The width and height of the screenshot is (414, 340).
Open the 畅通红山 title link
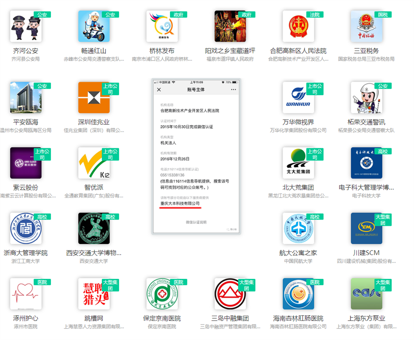[94, 50]
